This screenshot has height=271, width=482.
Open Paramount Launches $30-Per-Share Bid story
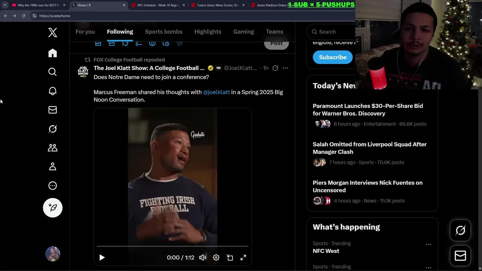click(x=368, y=110)
